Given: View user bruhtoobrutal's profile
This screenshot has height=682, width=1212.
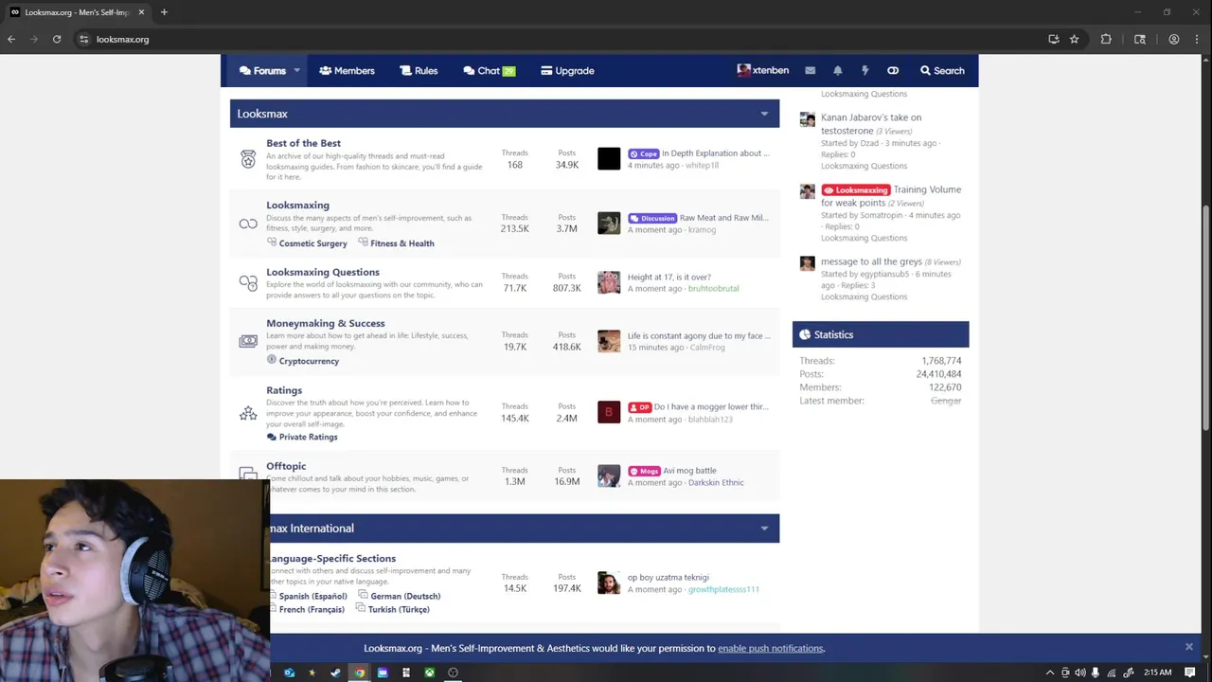Looking at the screenshot, I should 713,289.
